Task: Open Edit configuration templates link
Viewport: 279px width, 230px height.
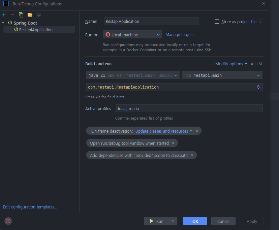Action: coord(30,207)
